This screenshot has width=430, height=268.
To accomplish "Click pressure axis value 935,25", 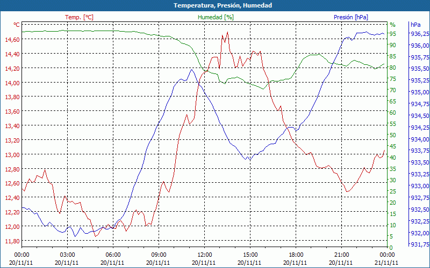I will click(420, 80).
